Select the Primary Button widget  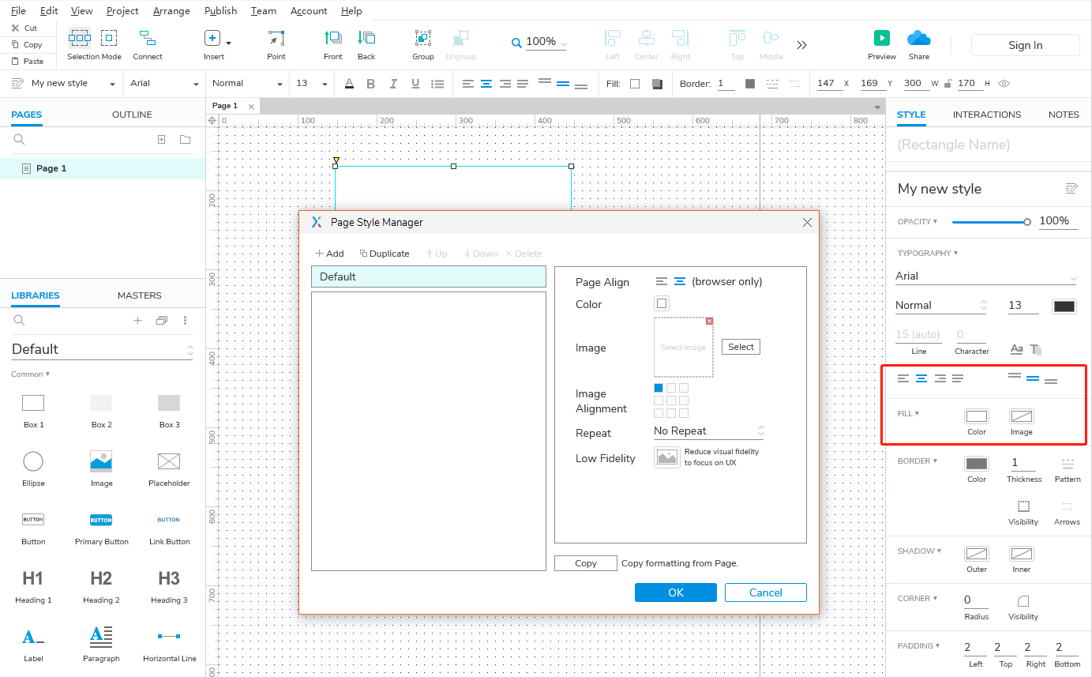point(101,528)
